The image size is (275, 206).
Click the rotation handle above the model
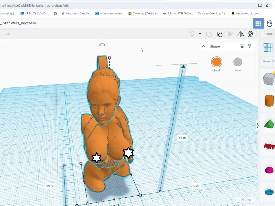point(102,45)
